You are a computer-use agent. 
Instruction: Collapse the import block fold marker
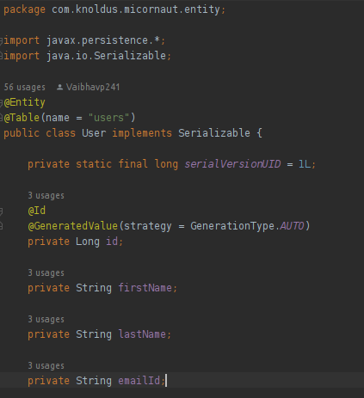[x=2, y=40]
